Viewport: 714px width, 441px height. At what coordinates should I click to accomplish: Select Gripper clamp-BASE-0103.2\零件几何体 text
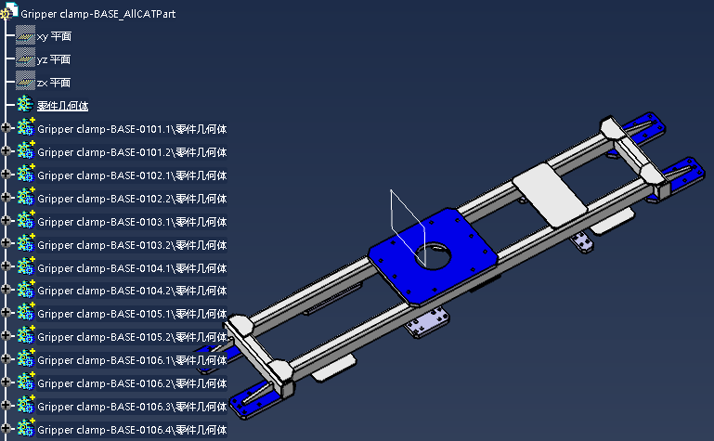132,245
